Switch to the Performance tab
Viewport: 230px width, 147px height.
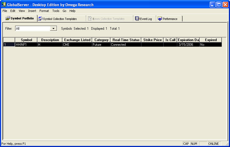[x=169, y=19]
